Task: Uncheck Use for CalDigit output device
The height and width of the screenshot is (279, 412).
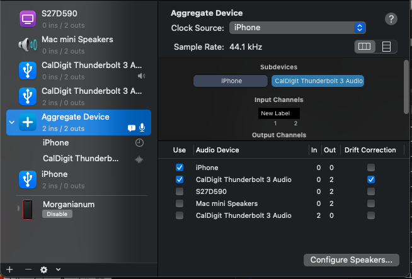Action: (180, 179)
